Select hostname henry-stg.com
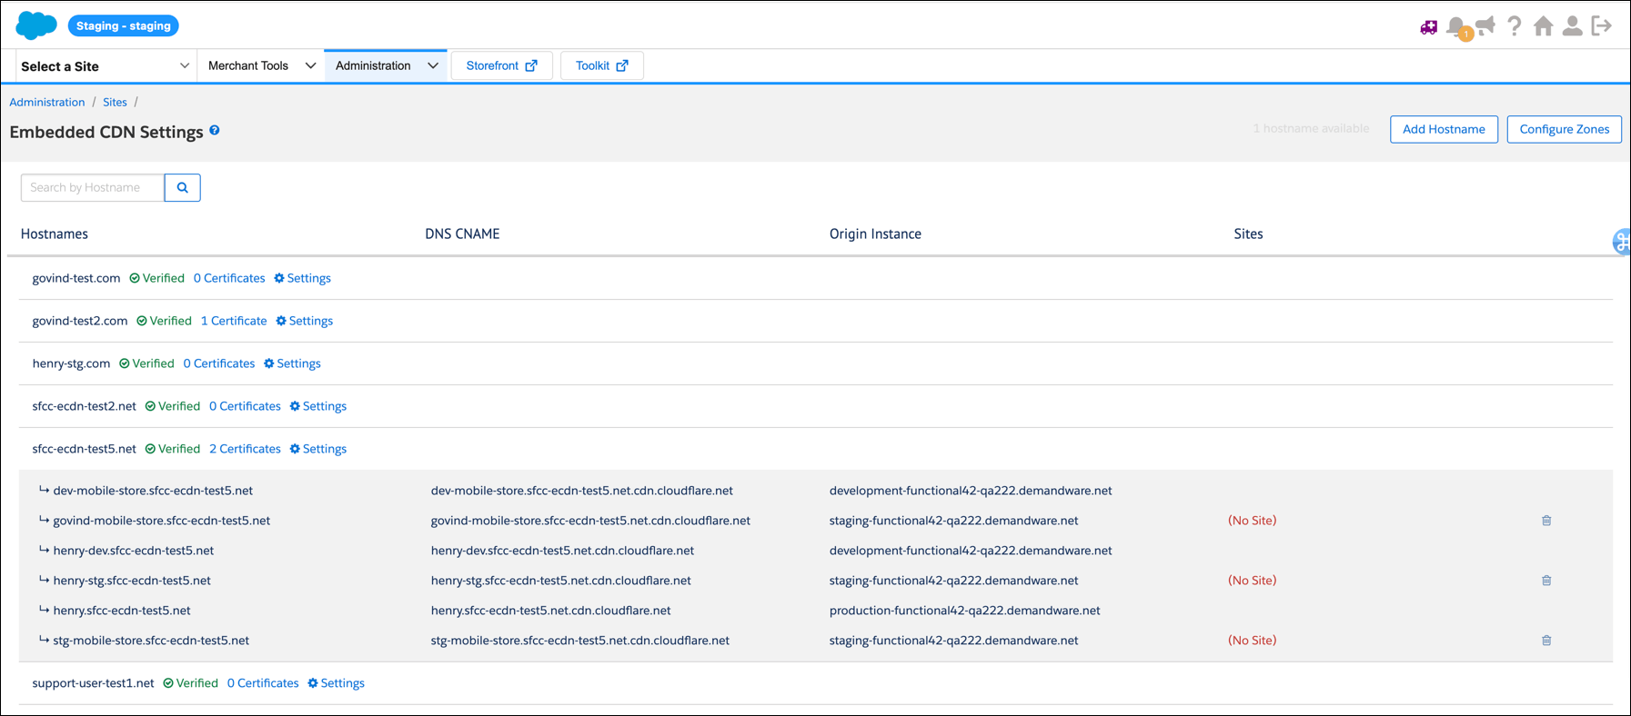This screenshot has height=716, width=1631. coord(71,363)
